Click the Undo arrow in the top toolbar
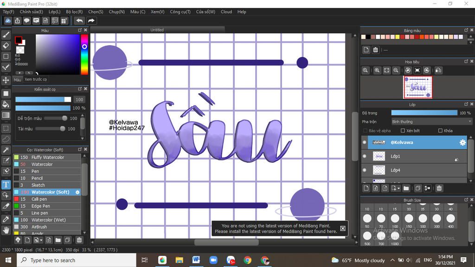475x267 pixels. click(79, 20)
